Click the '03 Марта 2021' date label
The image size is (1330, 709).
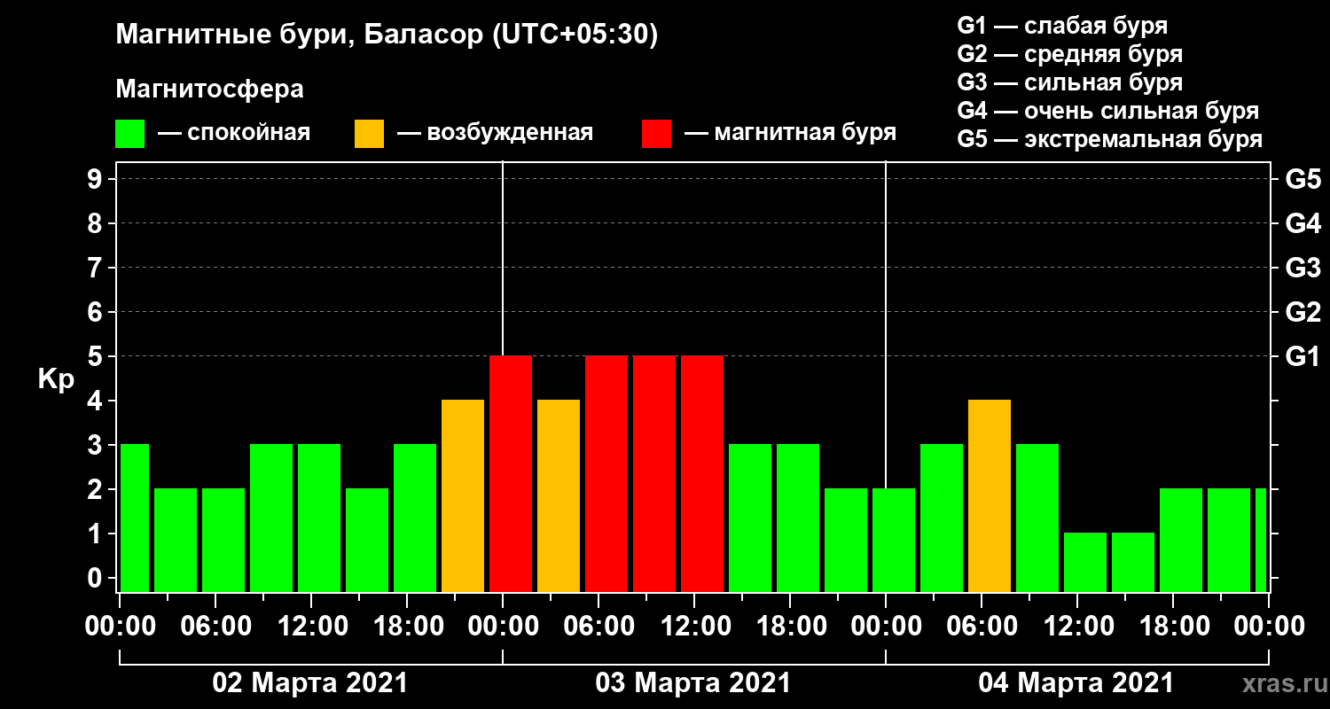693,683
